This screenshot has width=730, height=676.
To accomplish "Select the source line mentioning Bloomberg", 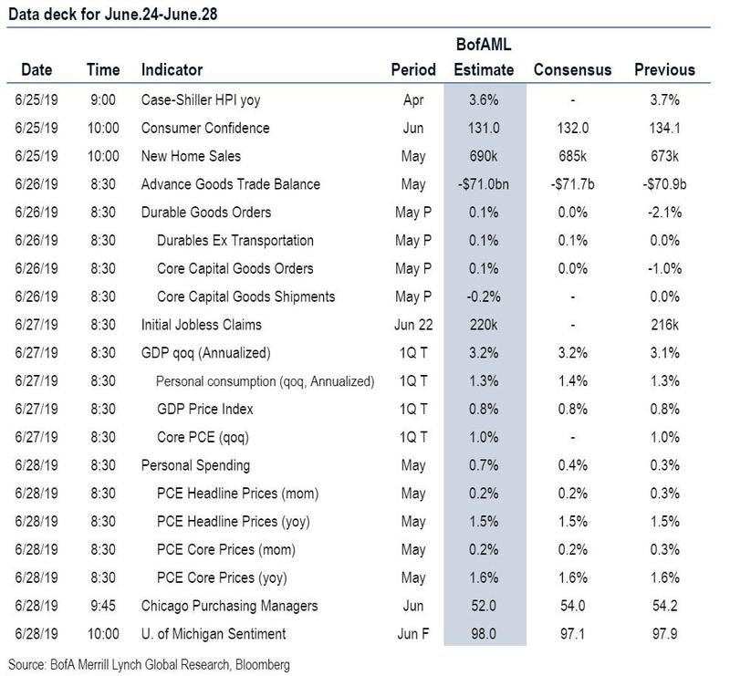I will pyautogui.click(x=149, y=665).
